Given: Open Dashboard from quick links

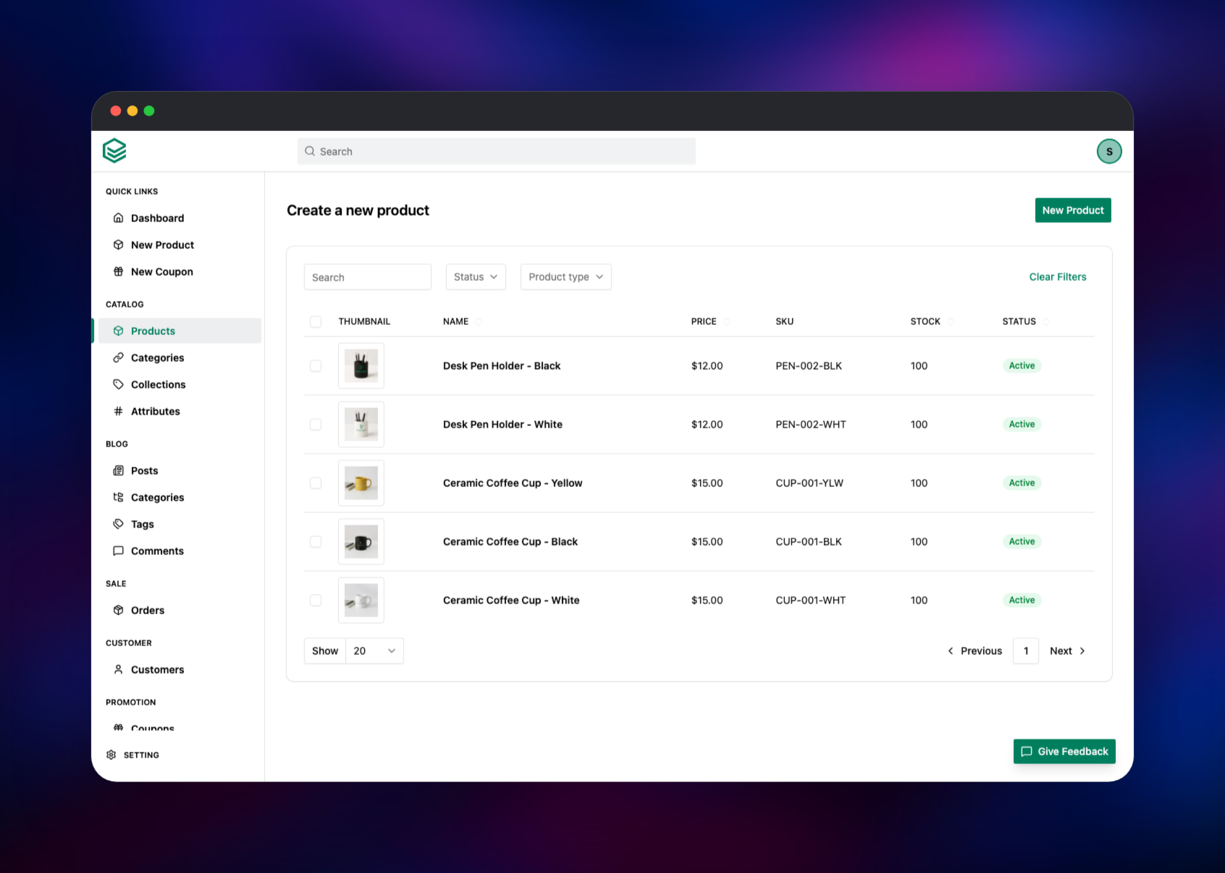Looking at the screenshot, I should 157,218.
